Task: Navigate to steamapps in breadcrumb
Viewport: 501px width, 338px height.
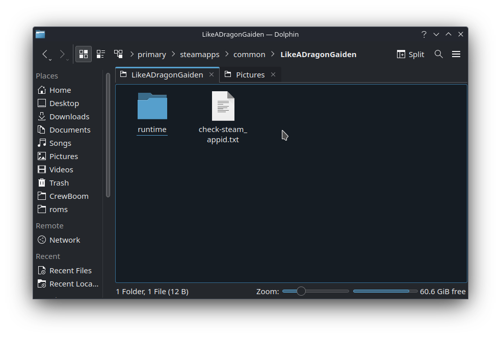Action: click(x=200, y=55)
